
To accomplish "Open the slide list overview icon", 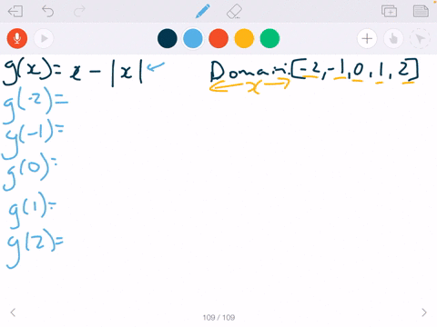I will [421, 12].
